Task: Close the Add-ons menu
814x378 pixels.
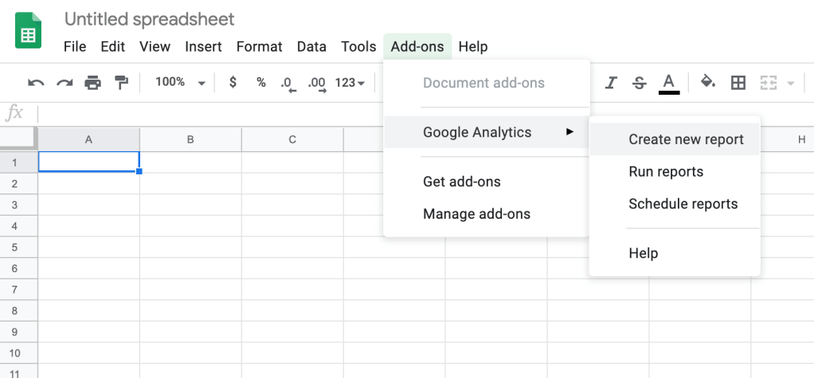Action: coord(417,47)
